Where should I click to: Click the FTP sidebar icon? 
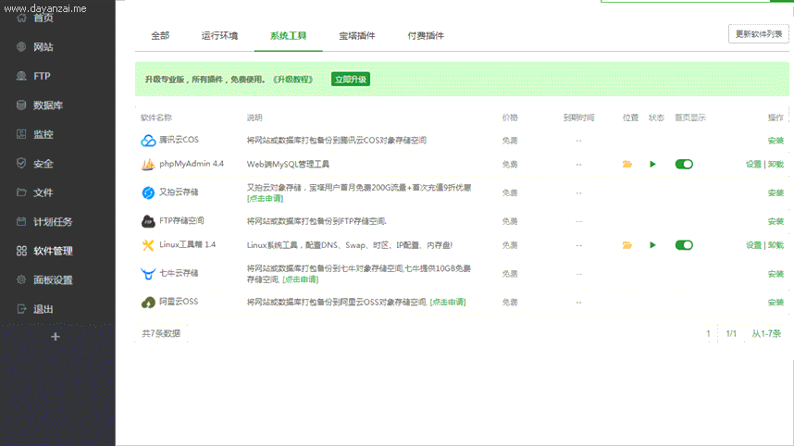(21, 76)
